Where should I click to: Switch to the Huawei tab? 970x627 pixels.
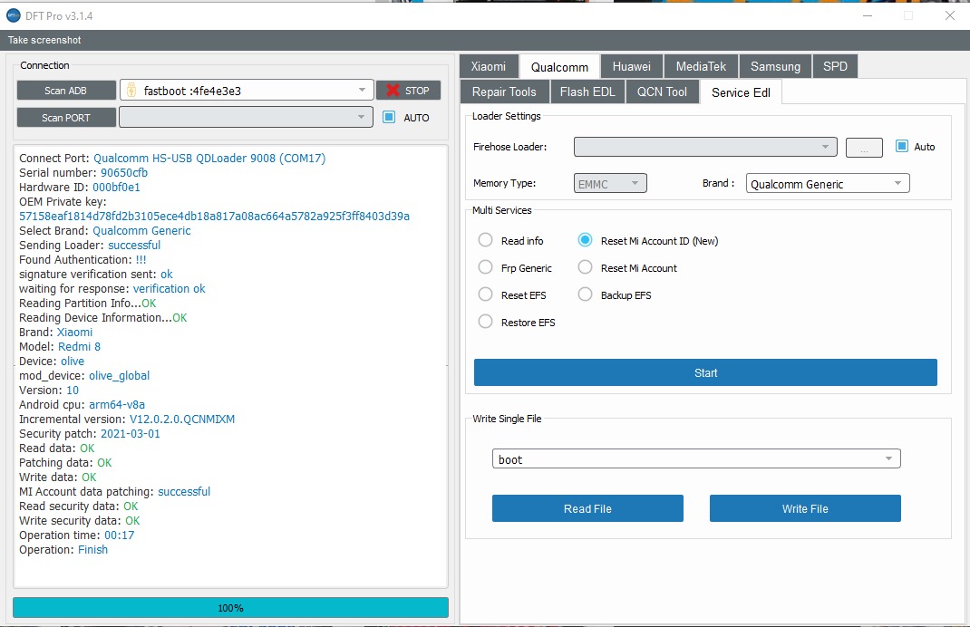click(x=631, y=67)
